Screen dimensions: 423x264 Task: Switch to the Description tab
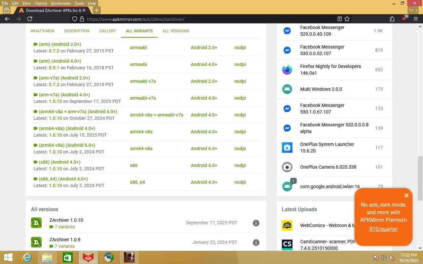pos(77,31)
